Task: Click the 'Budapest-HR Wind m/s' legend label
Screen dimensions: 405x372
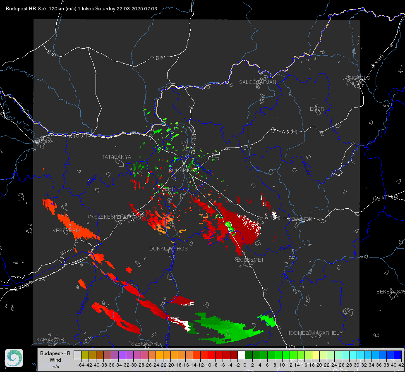Action: click(x=55, y=360)
